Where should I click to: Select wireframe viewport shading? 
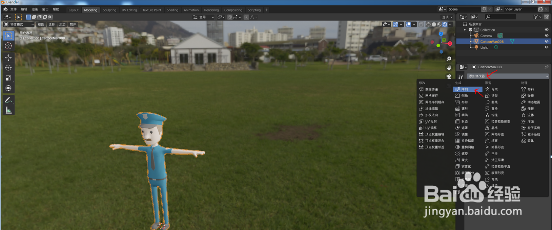coord(428,24)
